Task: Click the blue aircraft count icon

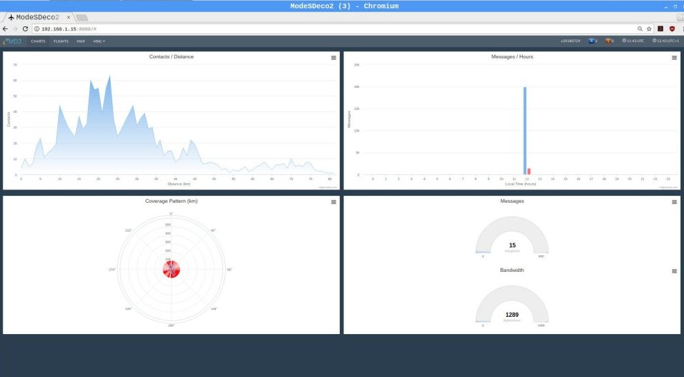Action: coord(592,41)
